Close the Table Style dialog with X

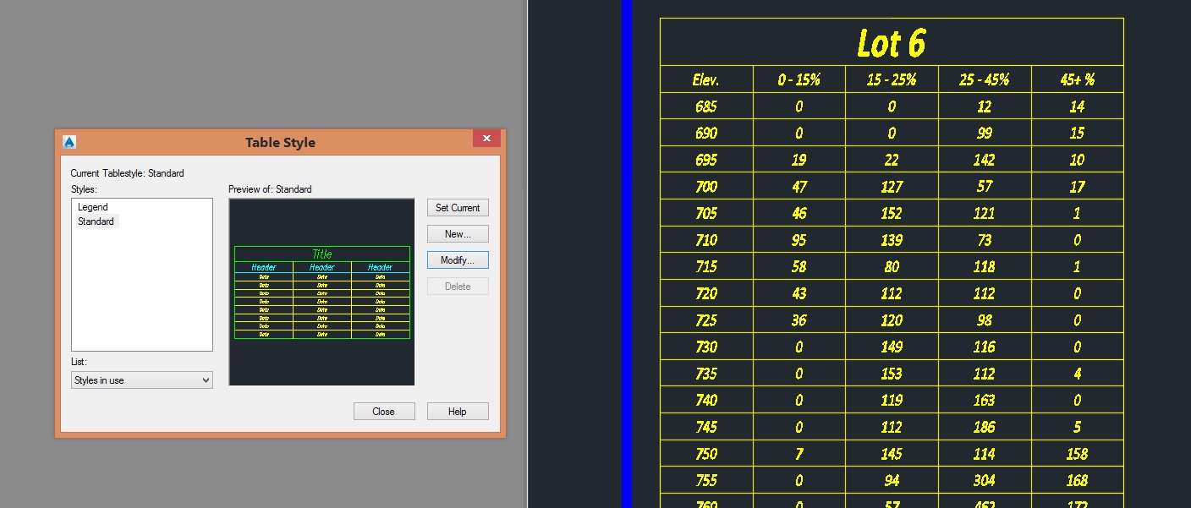click(x=486, y=139)
